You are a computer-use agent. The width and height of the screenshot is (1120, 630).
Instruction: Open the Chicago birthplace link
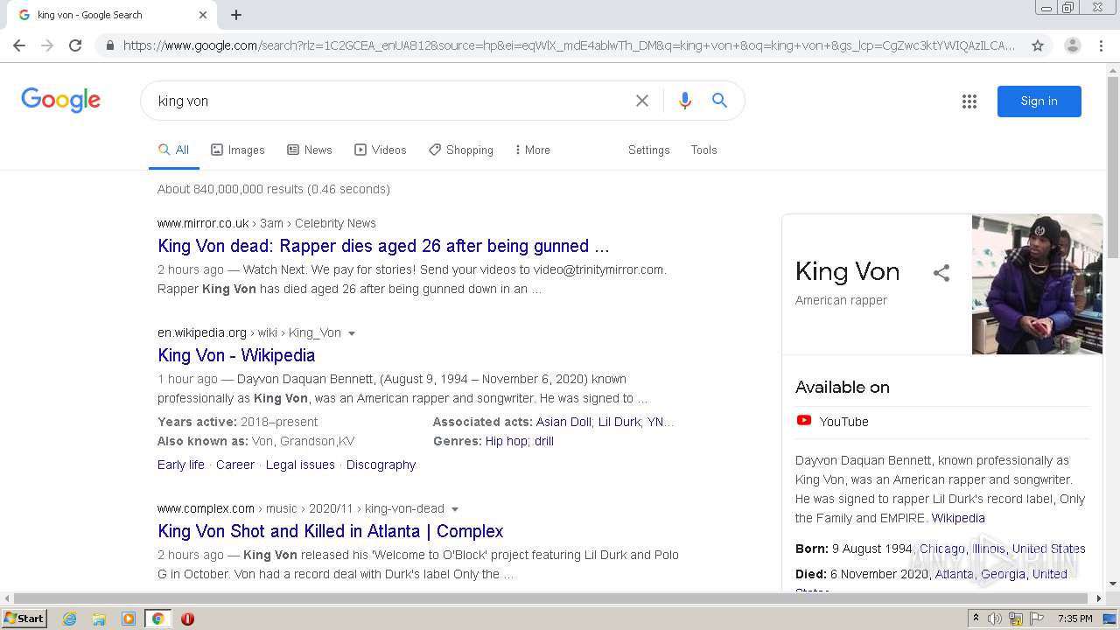pyautogui.click(x=941, y=549)
